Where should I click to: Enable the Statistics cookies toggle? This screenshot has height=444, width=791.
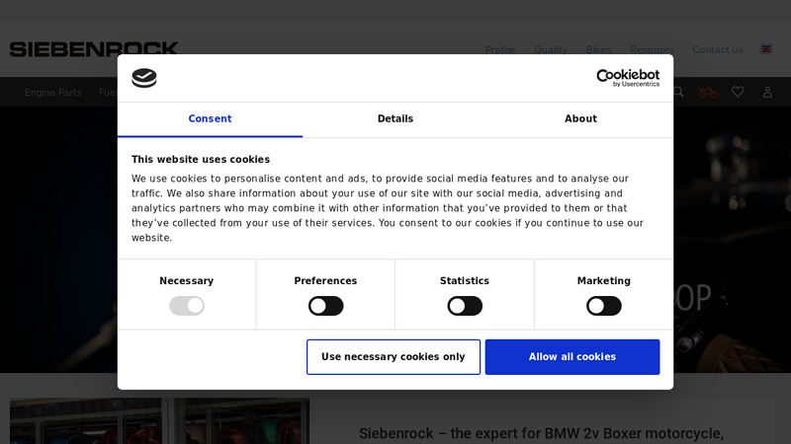(x=465, y=306)
